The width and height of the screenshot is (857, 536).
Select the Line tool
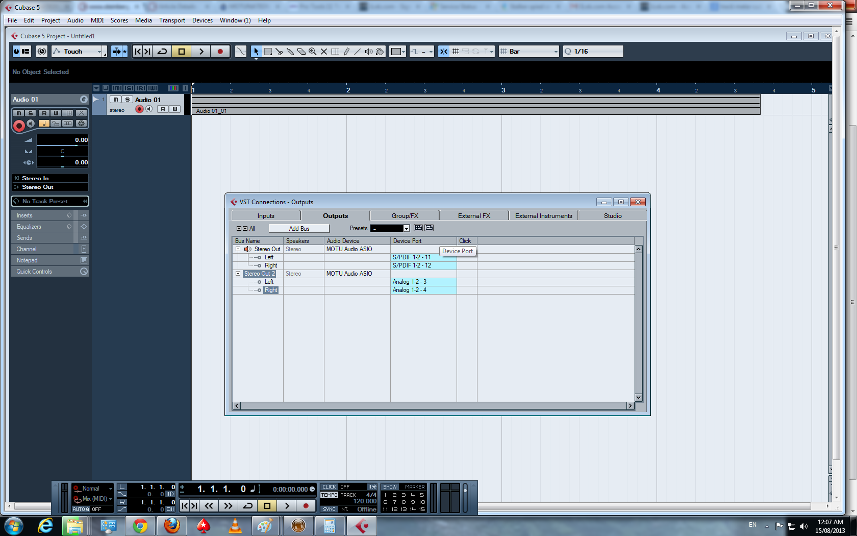(358, 52)
